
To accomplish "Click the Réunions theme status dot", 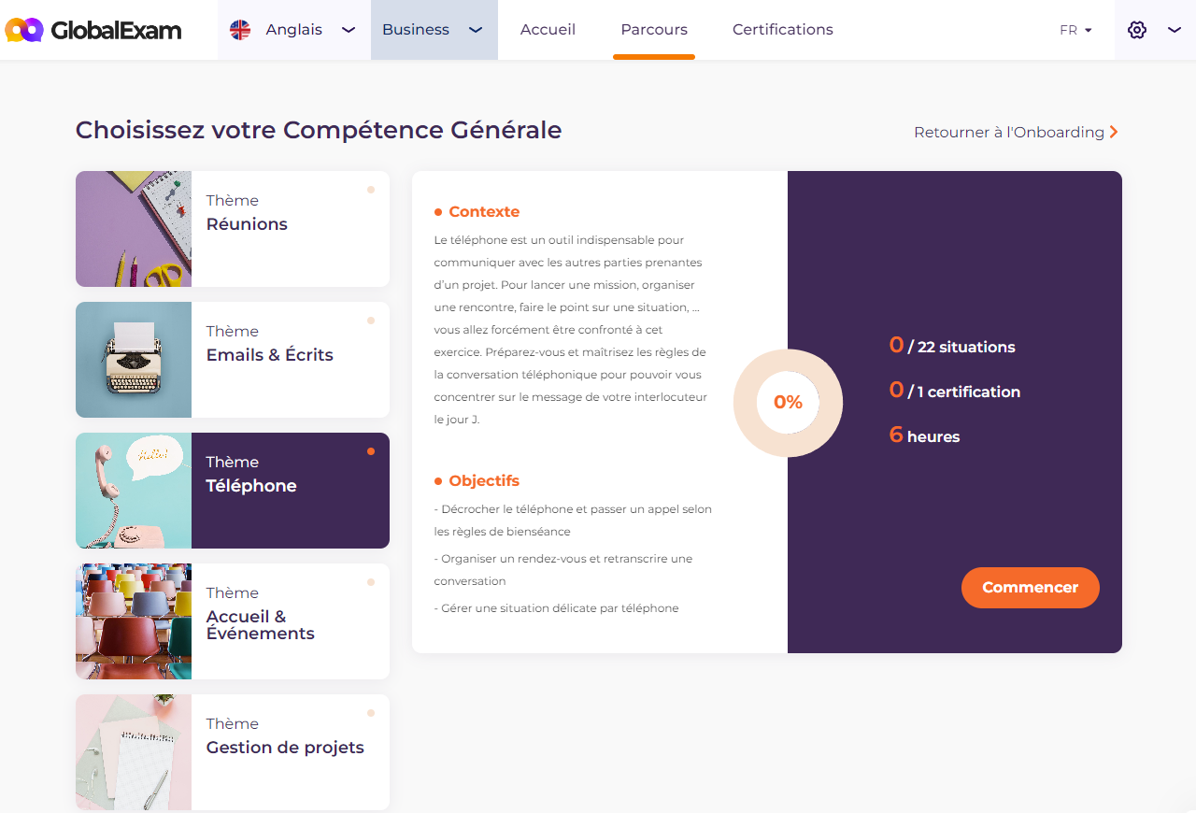I will (371, 190).
